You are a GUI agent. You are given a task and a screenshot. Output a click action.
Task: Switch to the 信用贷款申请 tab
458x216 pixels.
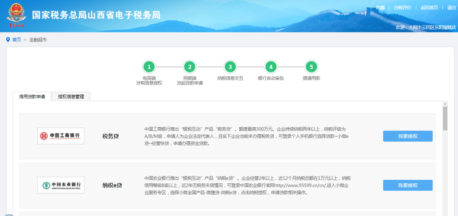pos(32,97)
